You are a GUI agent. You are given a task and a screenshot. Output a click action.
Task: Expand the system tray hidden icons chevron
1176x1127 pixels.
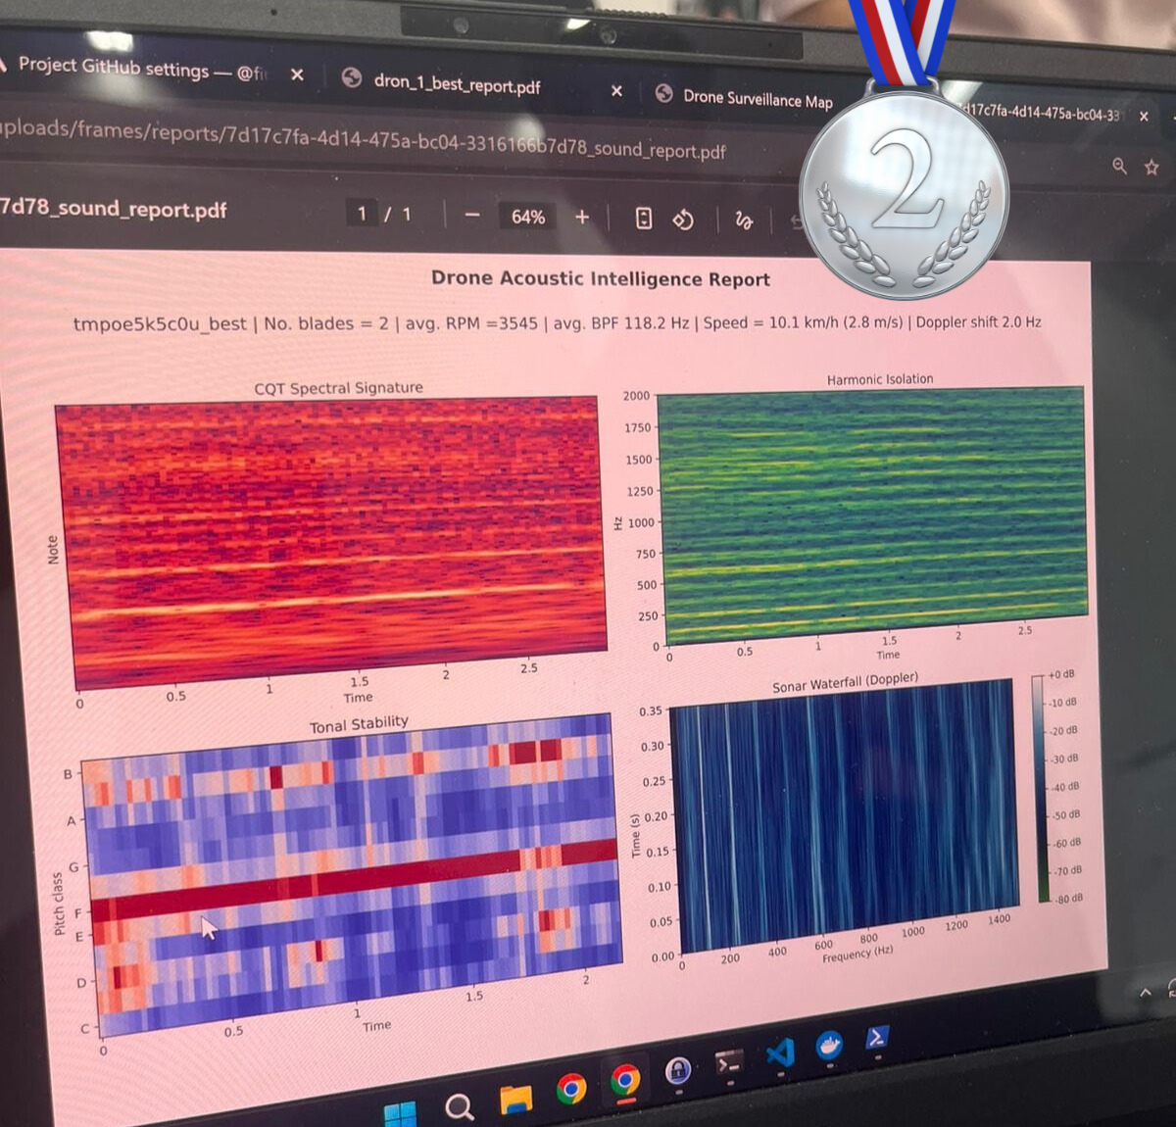click(x=1145, y=993)
